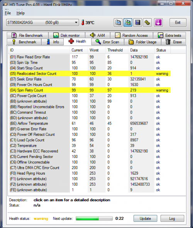Image resolution: width=193 pixels, height=228 pixels.
Task: Switch to the Info tab
Action: (52, 42)
